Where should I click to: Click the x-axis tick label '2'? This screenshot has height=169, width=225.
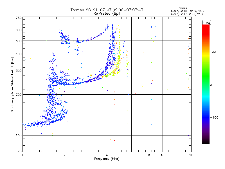point(65,155)
